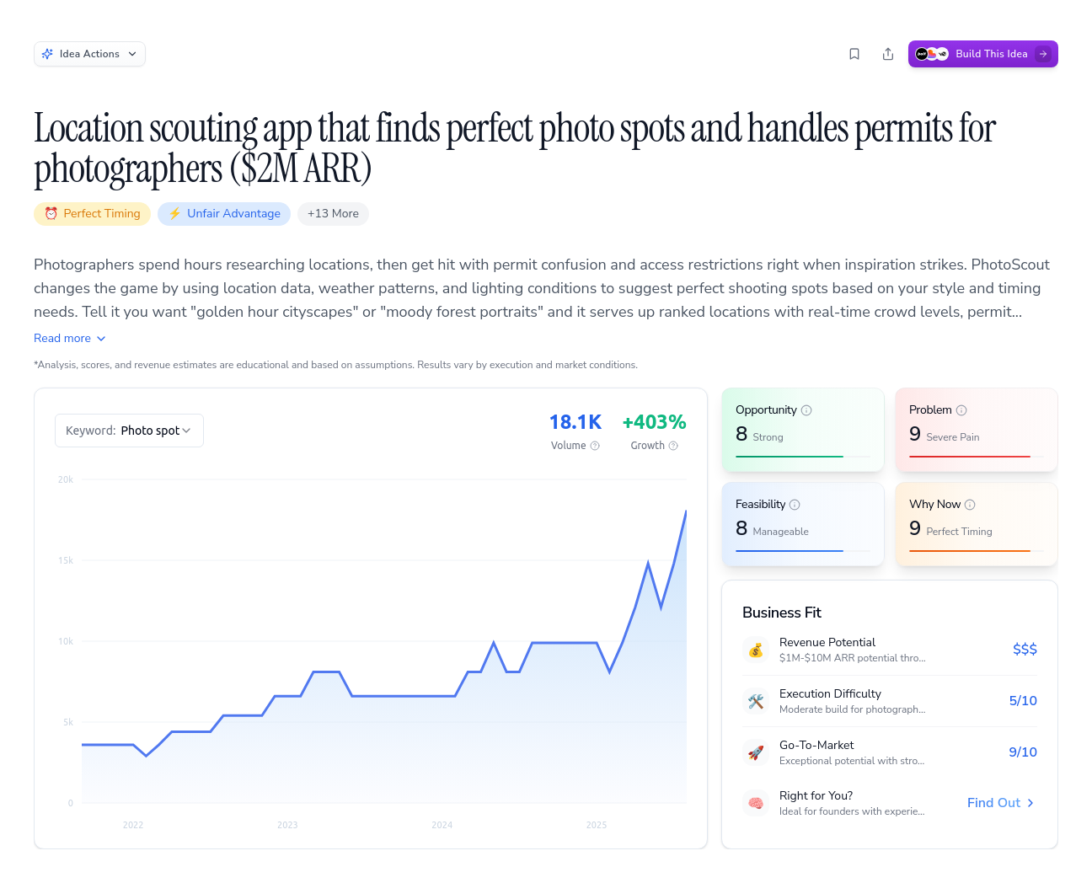Click the Build This Idea button

tap(983, 53)
